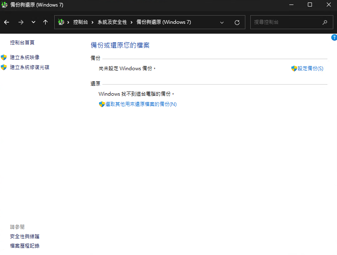Select text Windows 找不到這台電腦的備份
Viewport: 337px width, 255px height.
coord(136,94)
